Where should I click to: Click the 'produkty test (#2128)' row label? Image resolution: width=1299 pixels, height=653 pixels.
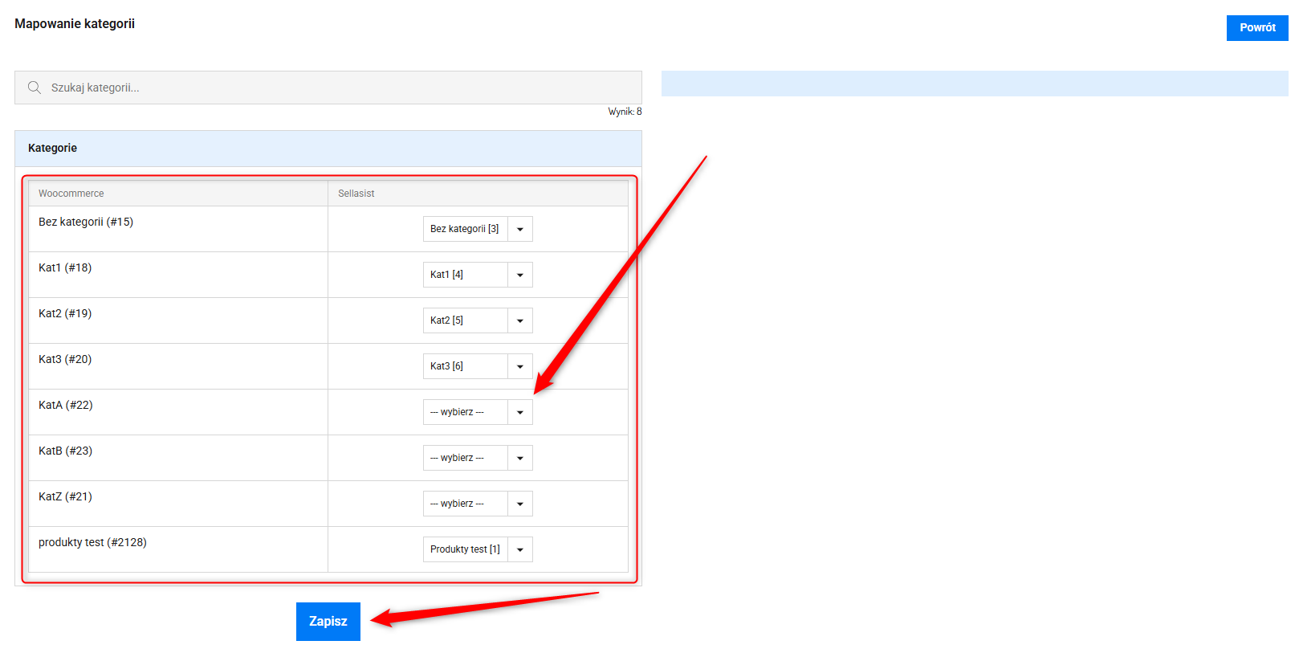click(92, 542)
